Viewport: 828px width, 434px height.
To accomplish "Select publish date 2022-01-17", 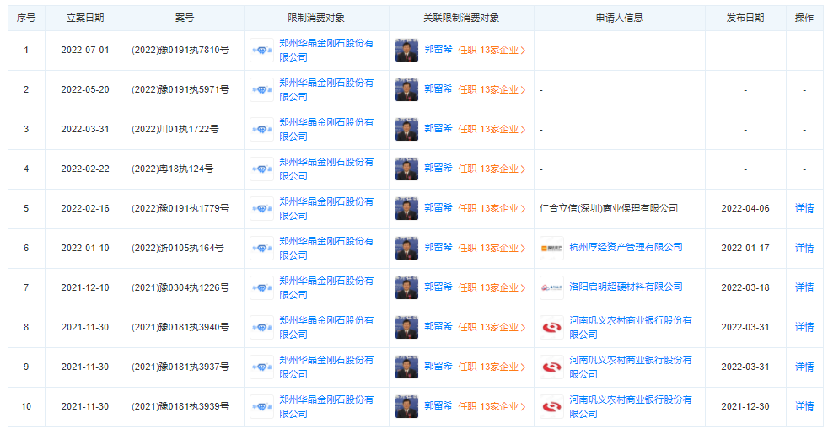I will tap(745, 248).
